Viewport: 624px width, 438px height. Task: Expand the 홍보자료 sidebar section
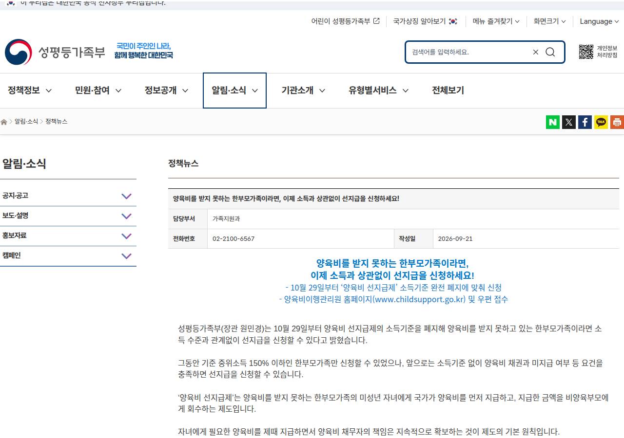point(68,236)
